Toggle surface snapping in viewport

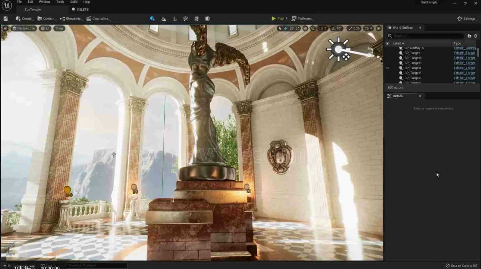click(x=313, y=28)
